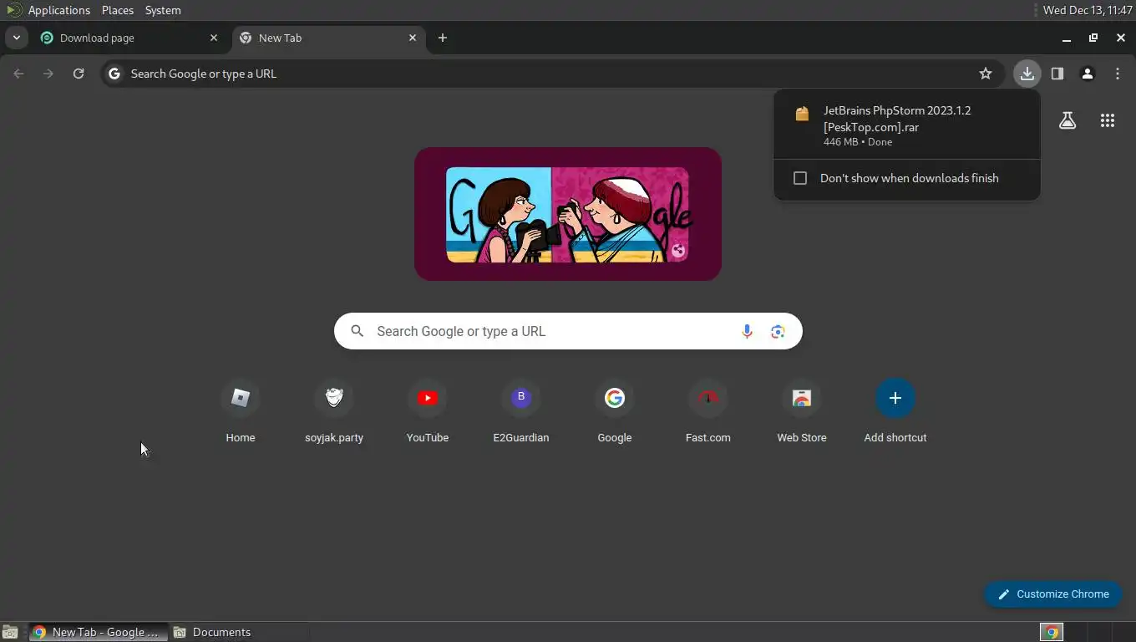Expand the tab search dropdown arrow

pyautogui.click(x=16, y=38)
